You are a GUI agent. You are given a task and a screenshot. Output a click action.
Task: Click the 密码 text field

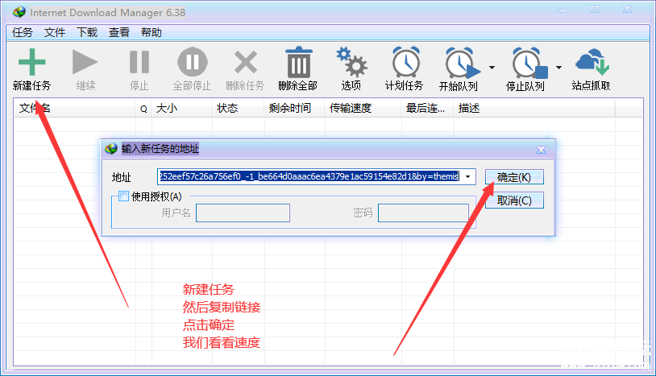(x=423, y=213)
